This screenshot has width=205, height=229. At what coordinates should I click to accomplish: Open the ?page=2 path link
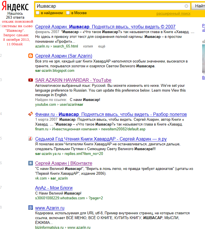tap(96, 198)
